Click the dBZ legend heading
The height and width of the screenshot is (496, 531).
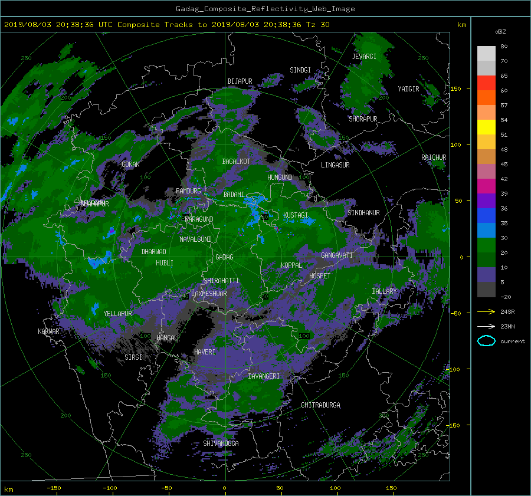point(500,31)
